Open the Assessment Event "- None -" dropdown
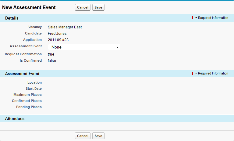The image size is (234, 141). pos(84,47)
